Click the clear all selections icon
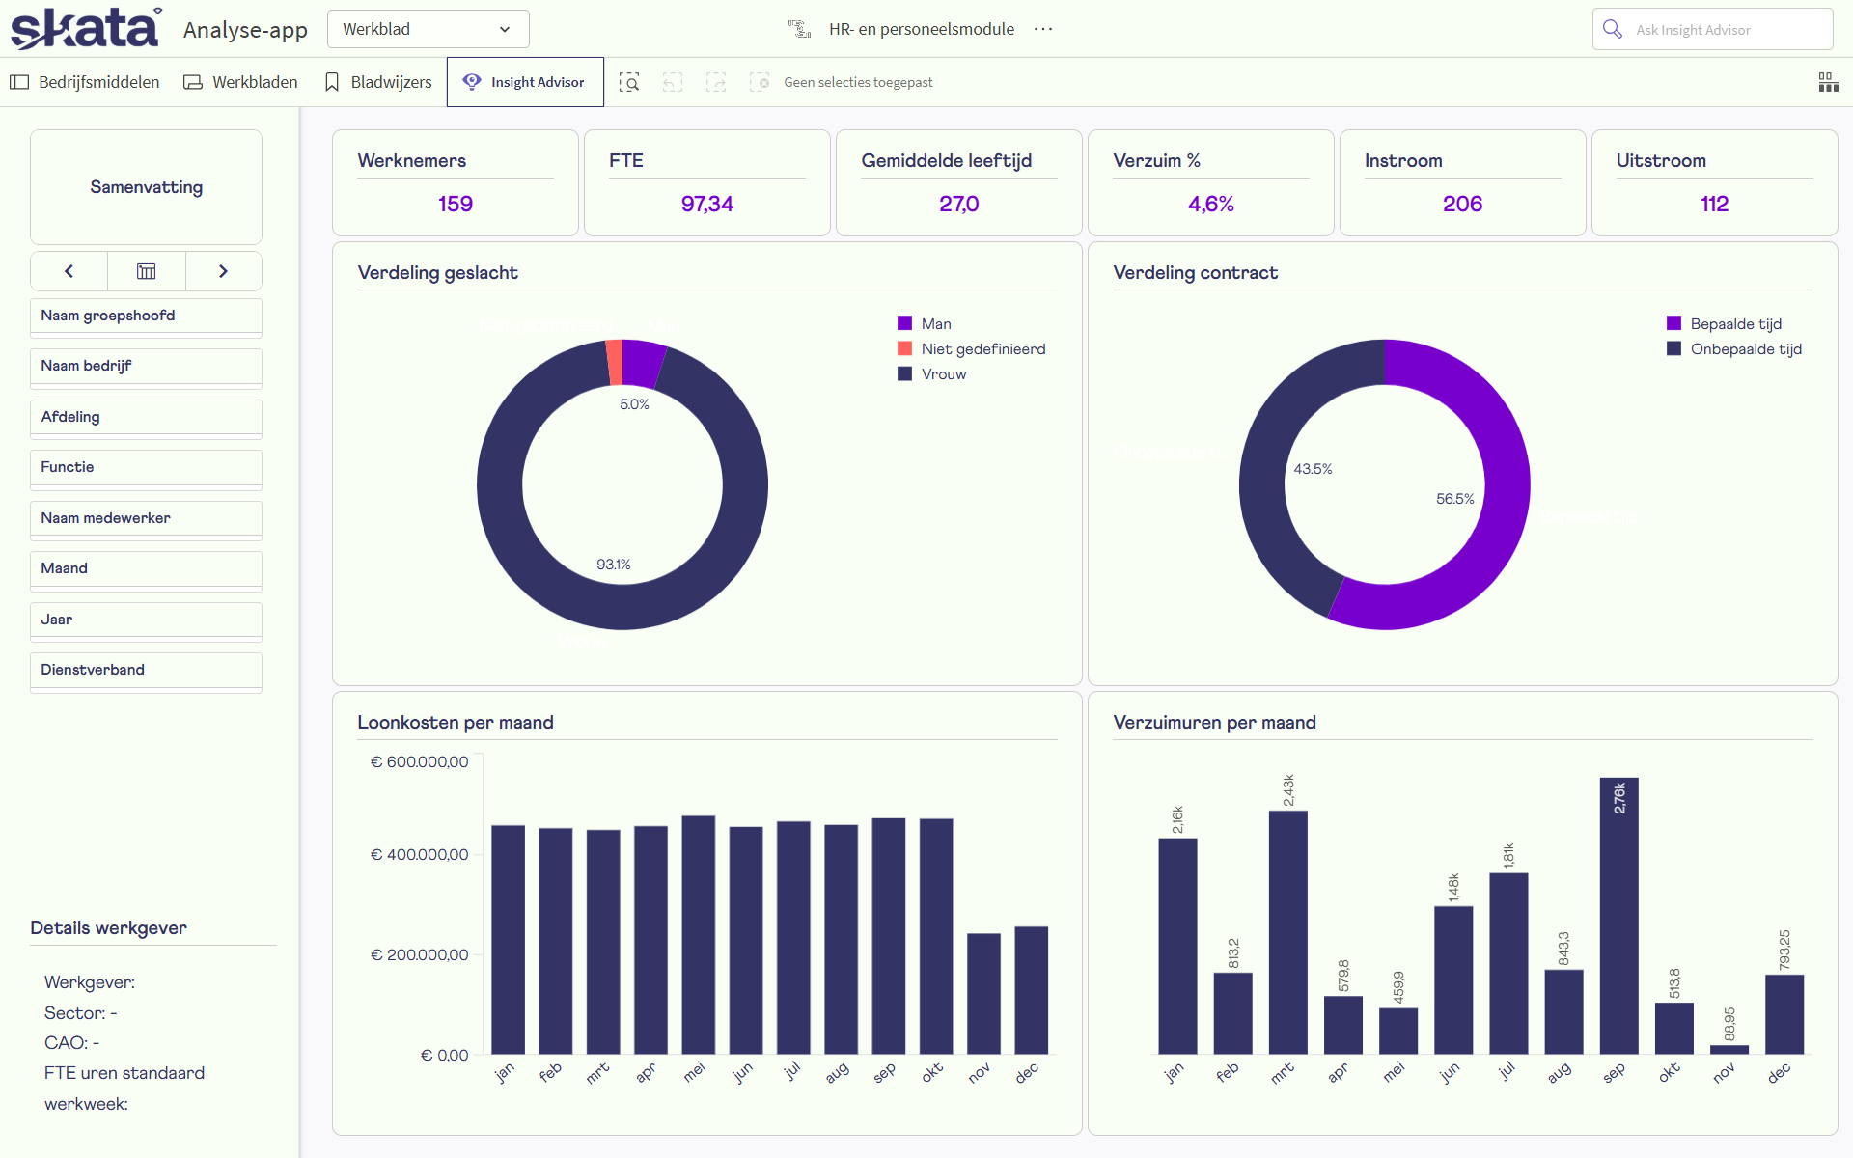The height and width of the screenshot is (1158, 1853). point(760,82)
